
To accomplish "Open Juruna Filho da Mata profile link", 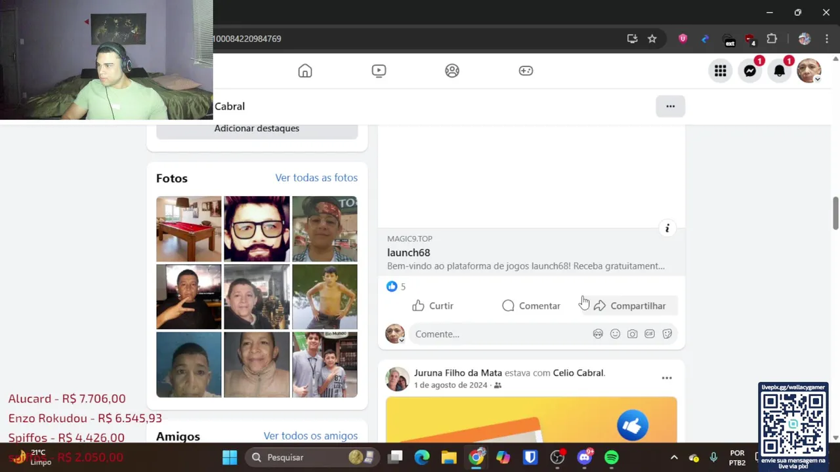I will (x=458, y=372).
